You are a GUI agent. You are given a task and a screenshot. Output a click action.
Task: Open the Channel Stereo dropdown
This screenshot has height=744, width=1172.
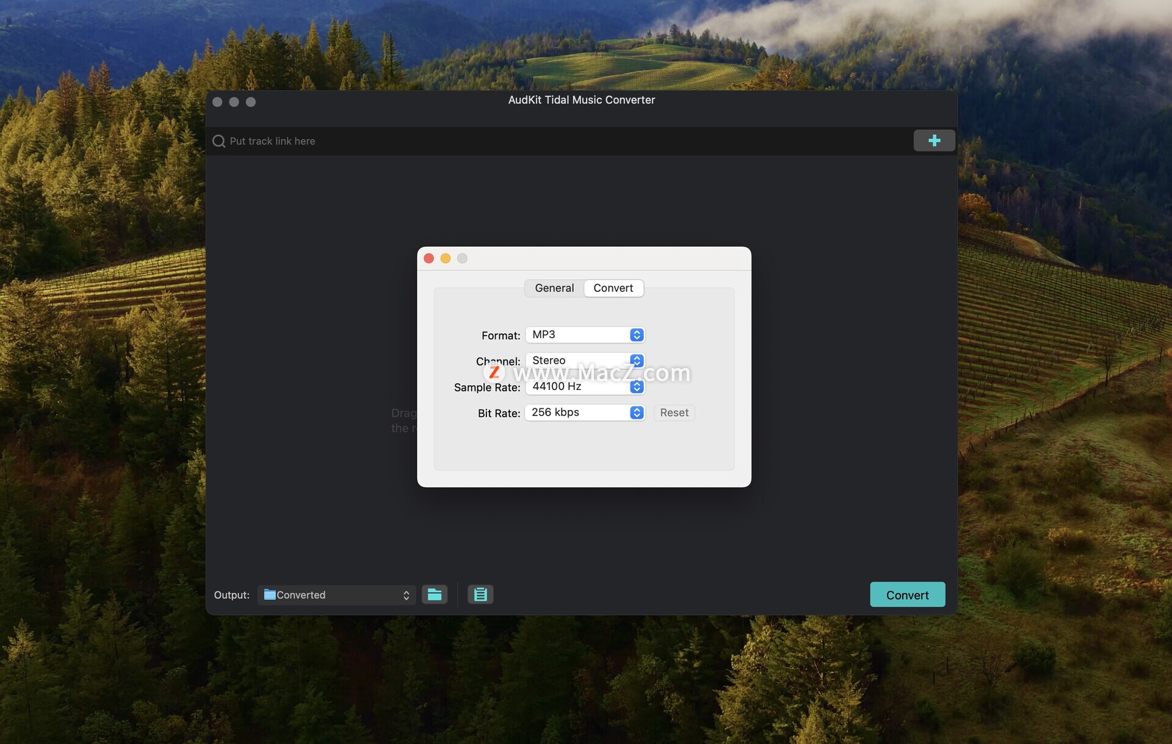coord(585,360)
